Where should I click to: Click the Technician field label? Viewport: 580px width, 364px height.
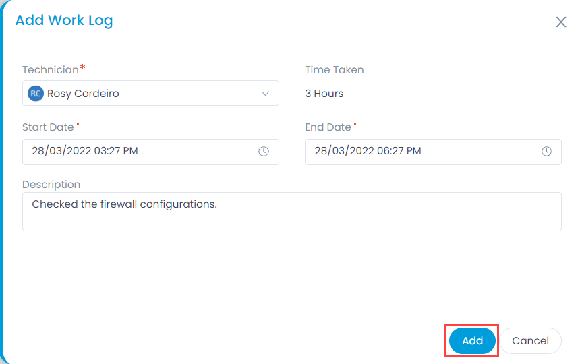(51, 70)
